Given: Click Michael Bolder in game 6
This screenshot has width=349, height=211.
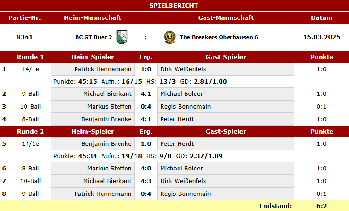Looking at the screenshot, I should pos(226,168).
